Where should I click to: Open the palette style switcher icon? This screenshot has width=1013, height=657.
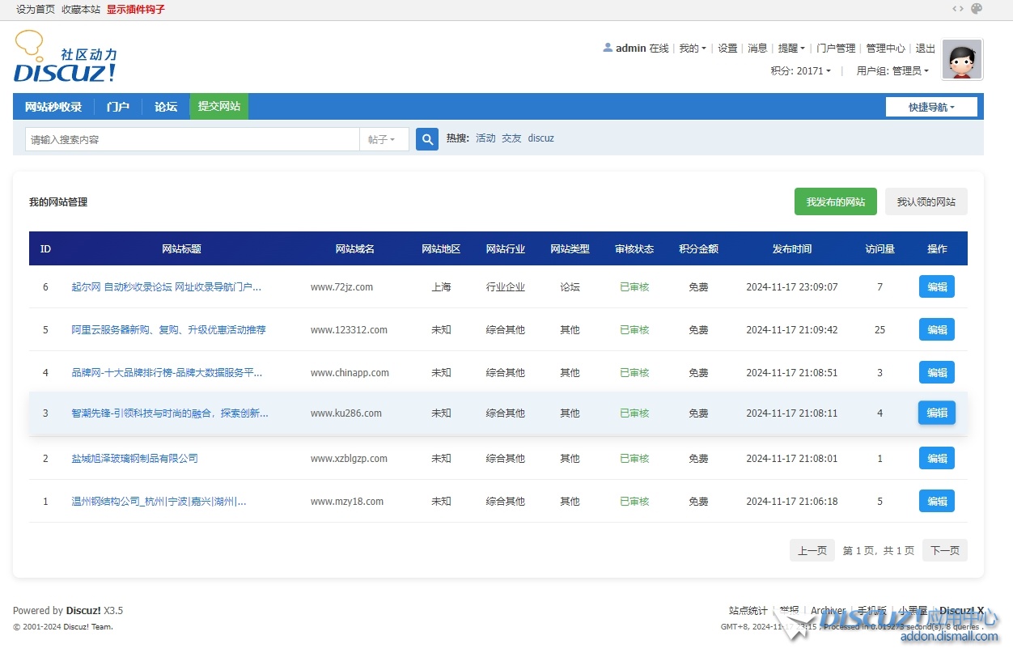[x=977, y=9]
